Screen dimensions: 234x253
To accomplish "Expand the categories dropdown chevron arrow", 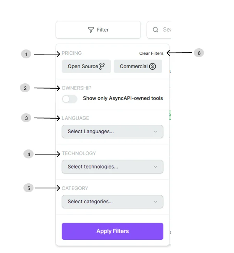I will 156,202.
